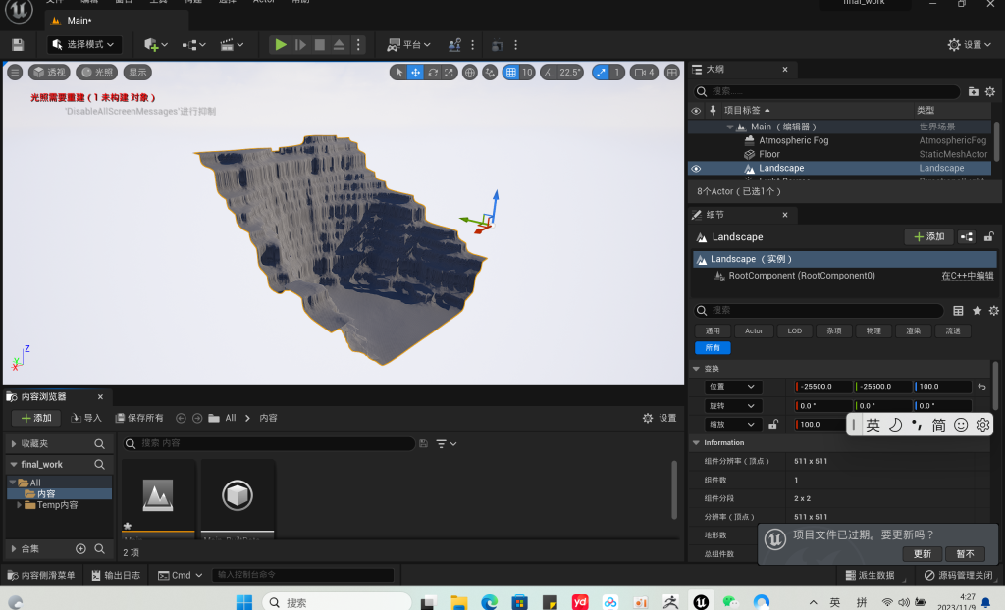The height and width of the screenshot is (610, 1005).
Task: Click the 添加 add component button in Details
Action: coord(929,237)
